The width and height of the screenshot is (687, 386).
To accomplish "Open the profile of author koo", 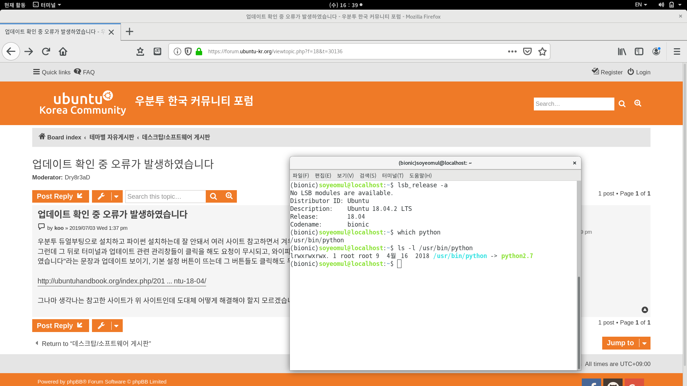I will (x=59, y=228).
